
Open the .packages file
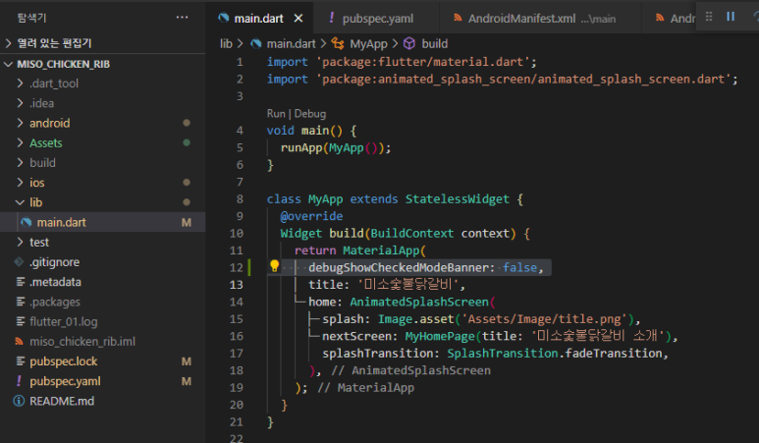(x=55, y=302)
